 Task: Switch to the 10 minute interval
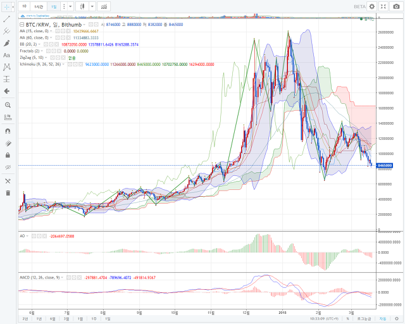[x=24, y=6]
